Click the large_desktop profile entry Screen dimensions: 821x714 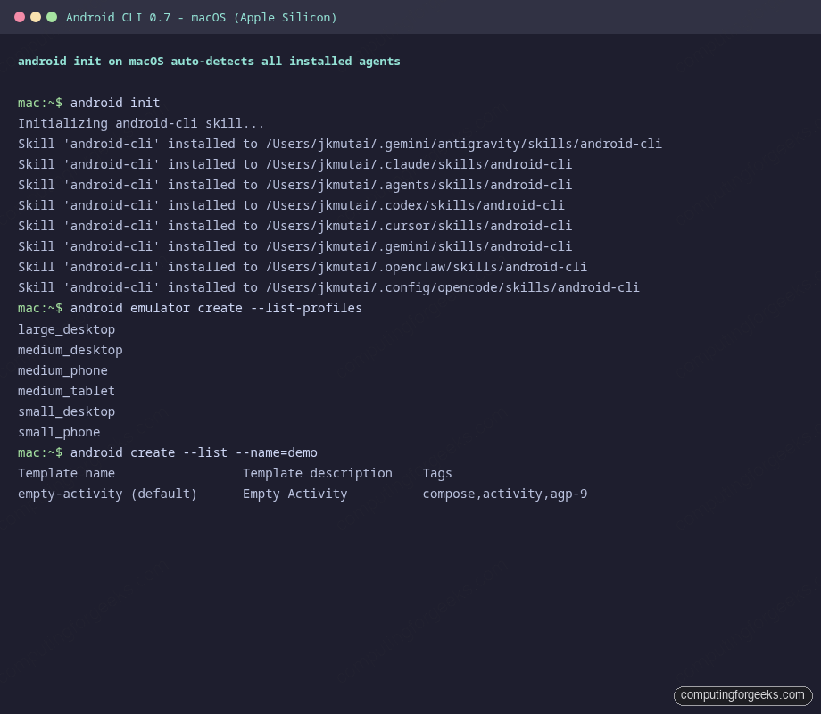coord(66,328)
